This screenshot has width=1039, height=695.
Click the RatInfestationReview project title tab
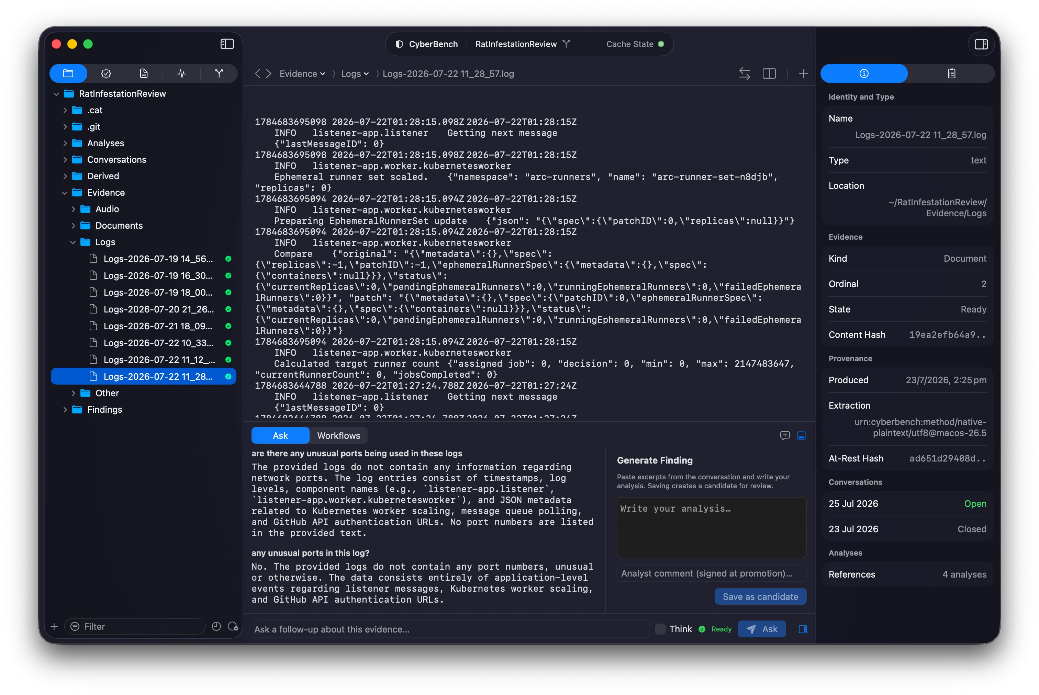(x=516, y=44)
